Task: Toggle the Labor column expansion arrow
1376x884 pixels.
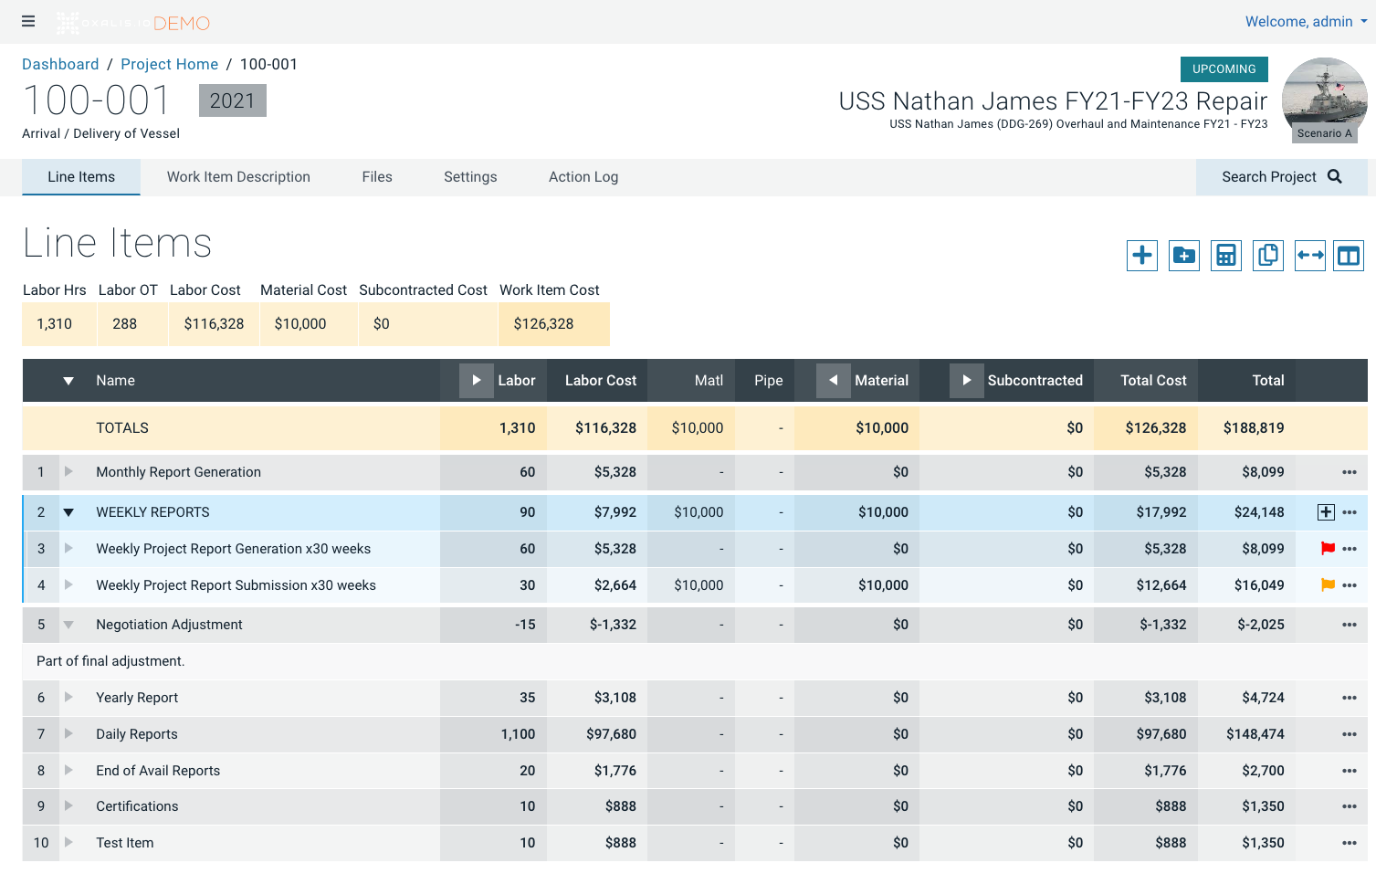Action: point(476,380)
